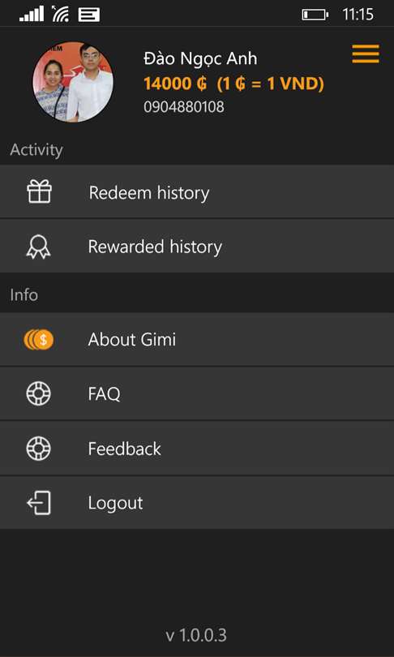Select Feedback from the Info list
Screen dimensions: 394x657
pyautogui.click(x=197, y=449)
